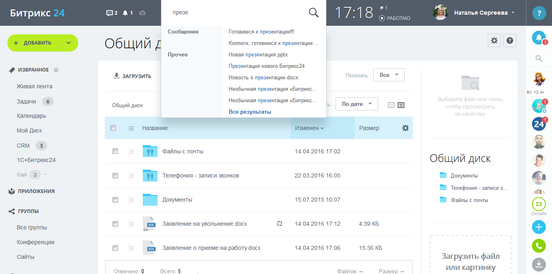Expand the Показать 'Все' dropdown
Image resolution: width=552 pixels, height=274 pixels.
click(x=388, y=75)
